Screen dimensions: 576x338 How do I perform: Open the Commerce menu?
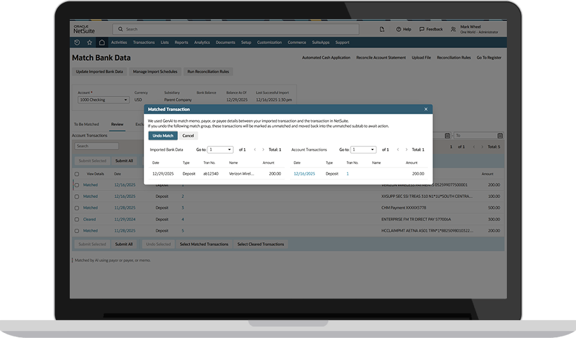coord(297,43)
